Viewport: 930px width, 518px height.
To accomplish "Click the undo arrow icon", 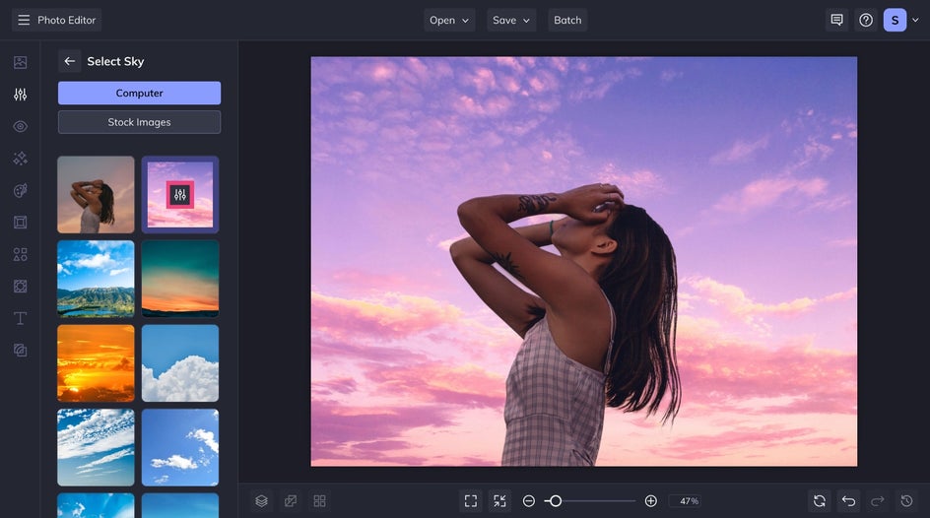I will (x=848, y=501).
